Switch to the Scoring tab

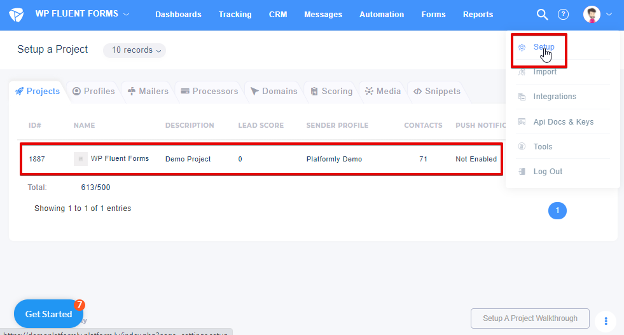pyautogui.click(x=331, y=91)
